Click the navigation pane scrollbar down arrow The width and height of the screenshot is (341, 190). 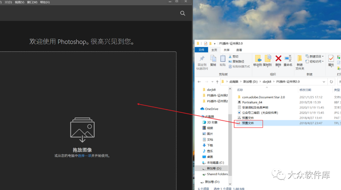coord(230,184)
